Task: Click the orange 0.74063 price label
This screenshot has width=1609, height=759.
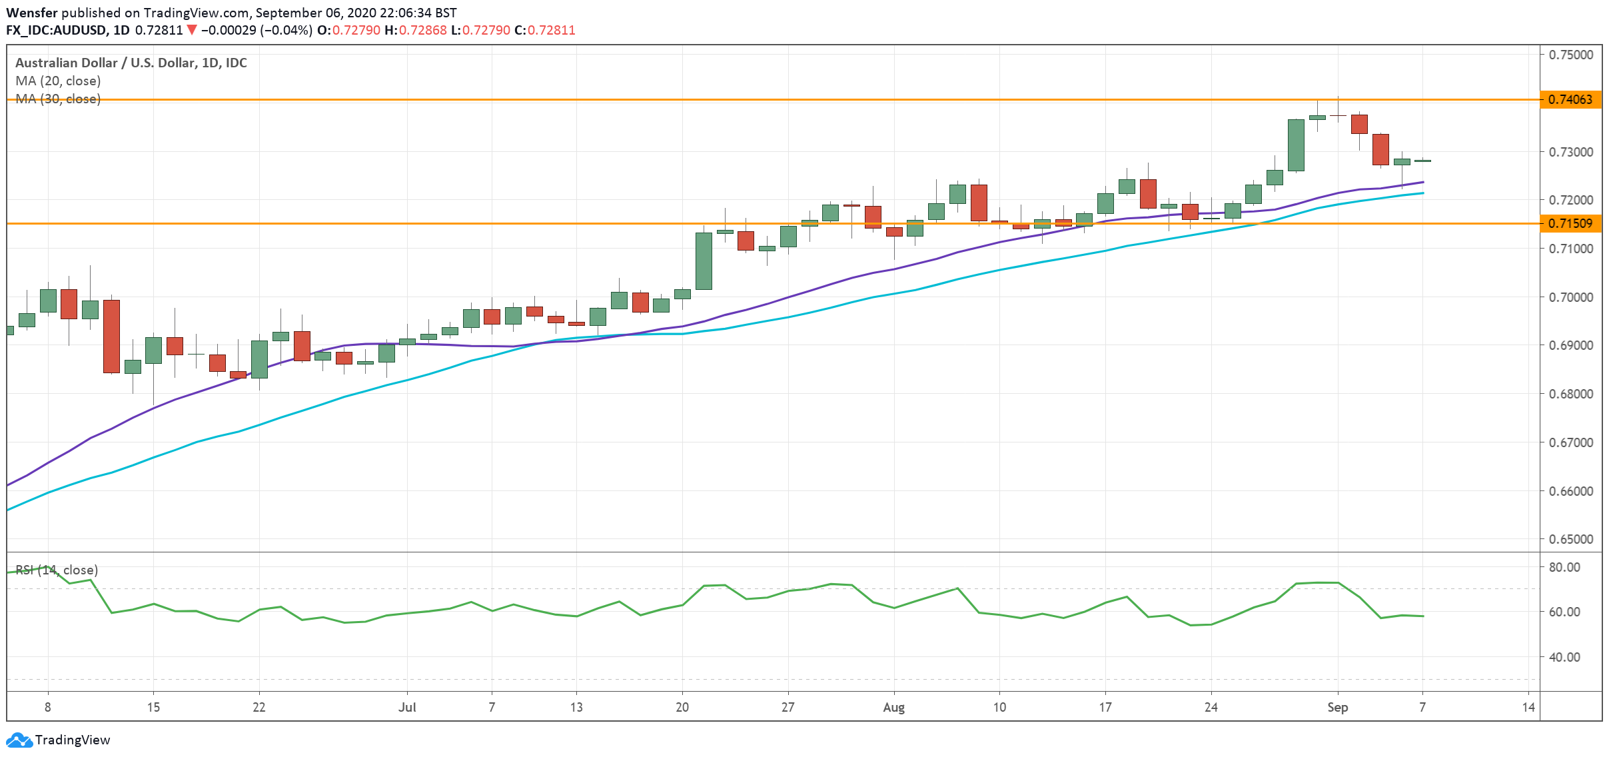Action: 1570,99
